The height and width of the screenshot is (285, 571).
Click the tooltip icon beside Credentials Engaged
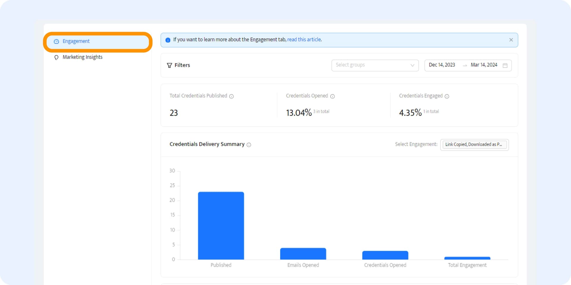pyautogui.click(x=447, y=96)
